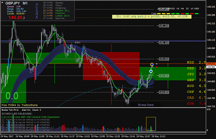
Task: Click the orange 144.972 price axis tag
Action: tap(211, 64)
